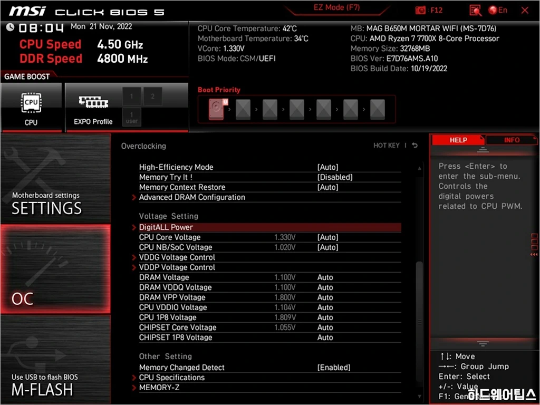Screen dimensions: 540x405
Task: Expand Advanced DRAM Configuration submenu
Action: point(192,197)
